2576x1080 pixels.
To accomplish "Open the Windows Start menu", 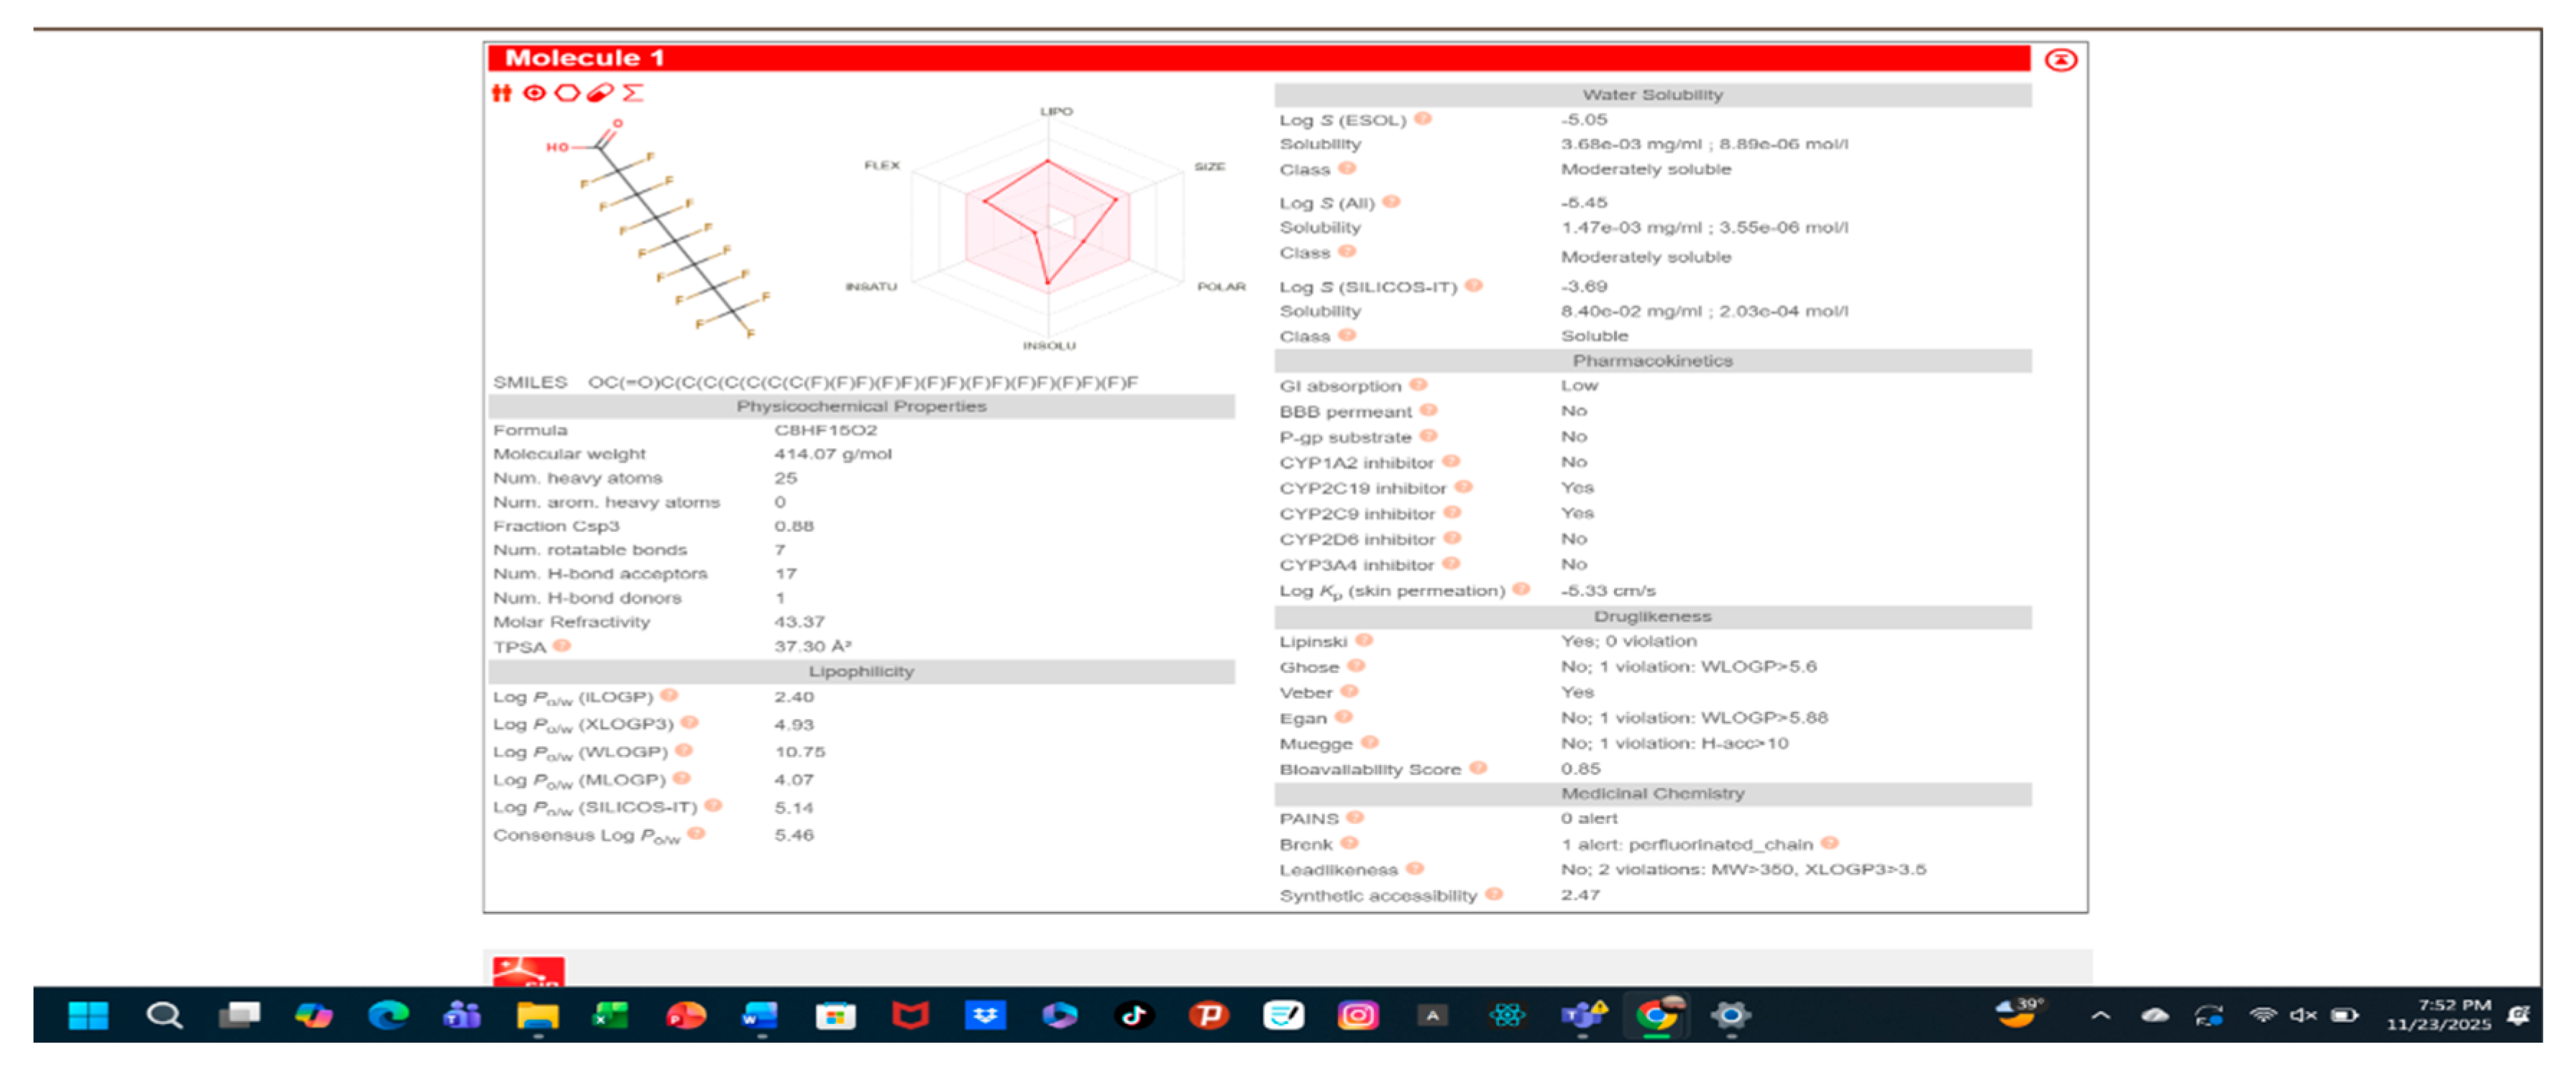I will pos(88,1016).
